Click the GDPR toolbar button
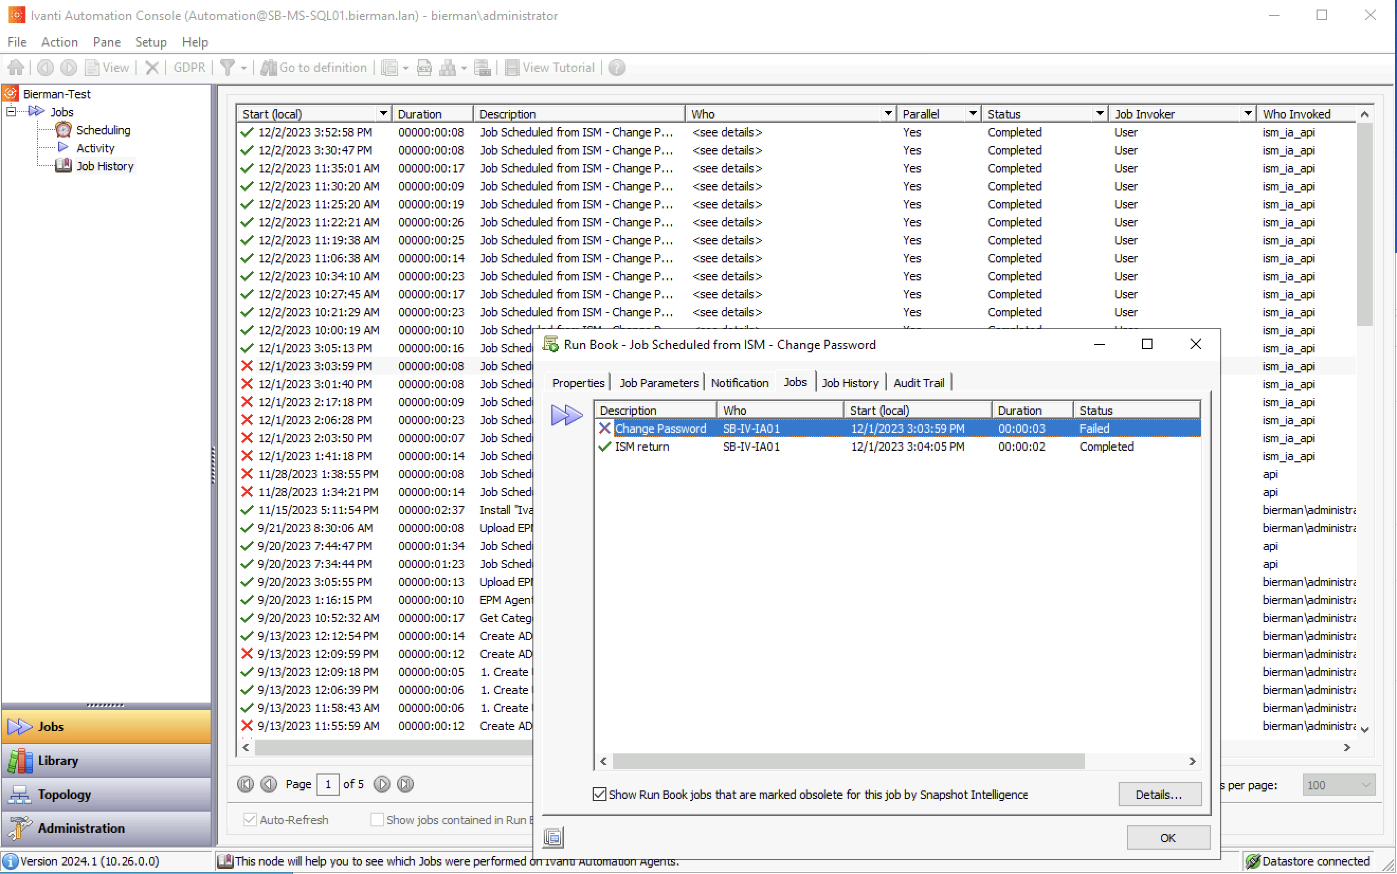Viewport: 1397px width, 874px height. point(189,68)
